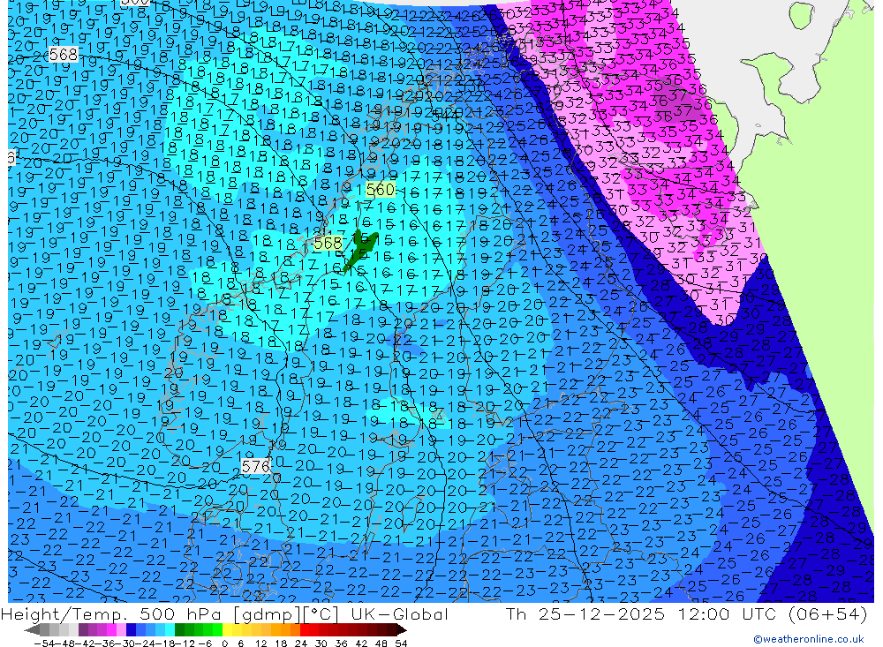Click the dark brown right arrow of the color scale
The height and width of the screenshot is (647, 883).
(402, 630)
